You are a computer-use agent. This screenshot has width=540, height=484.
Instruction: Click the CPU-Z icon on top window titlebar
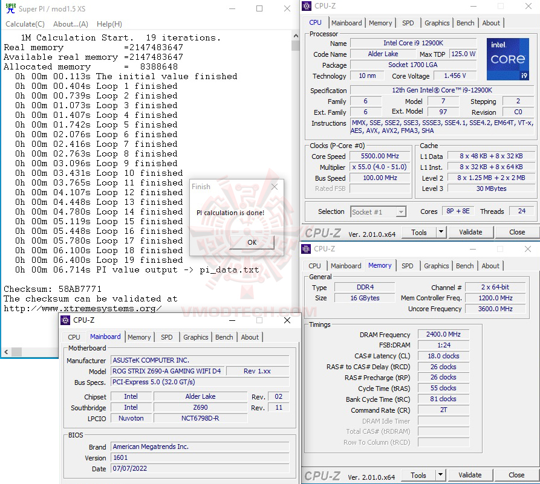(307, 5)
